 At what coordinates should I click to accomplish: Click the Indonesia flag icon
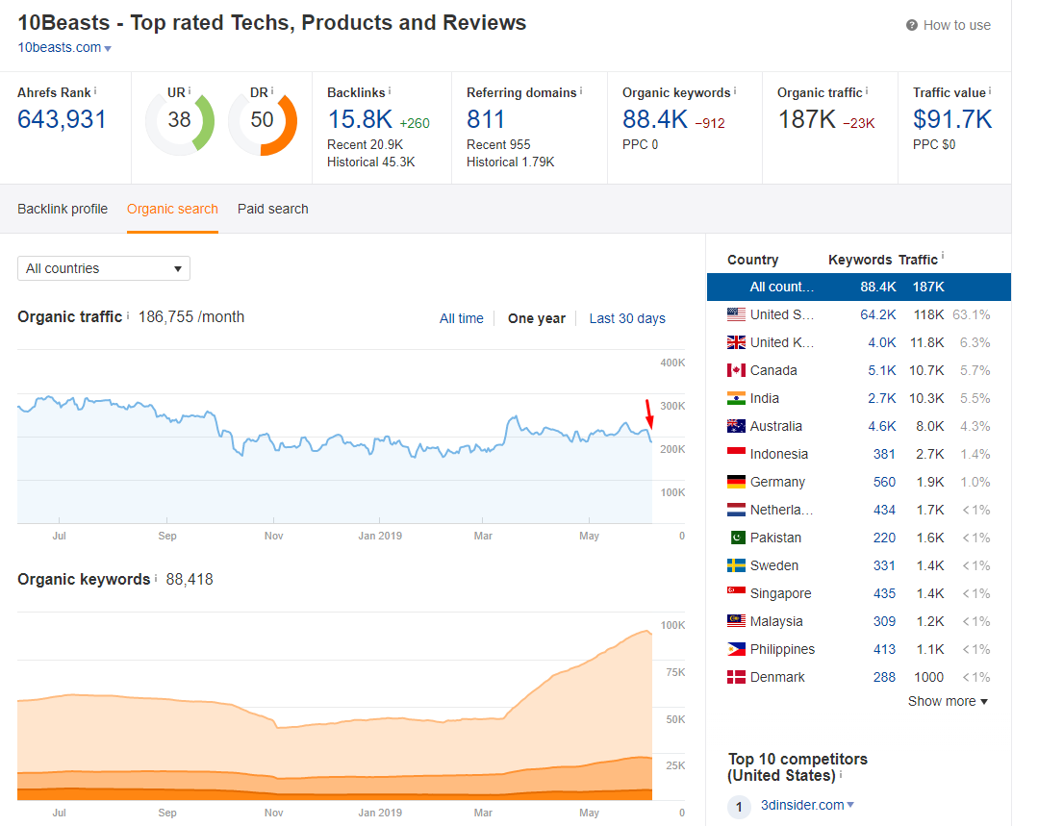pos(736,453)
